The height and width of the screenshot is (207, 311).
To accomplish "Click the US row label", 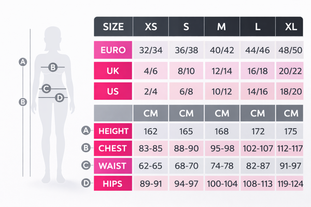I will tap(113, 92).
